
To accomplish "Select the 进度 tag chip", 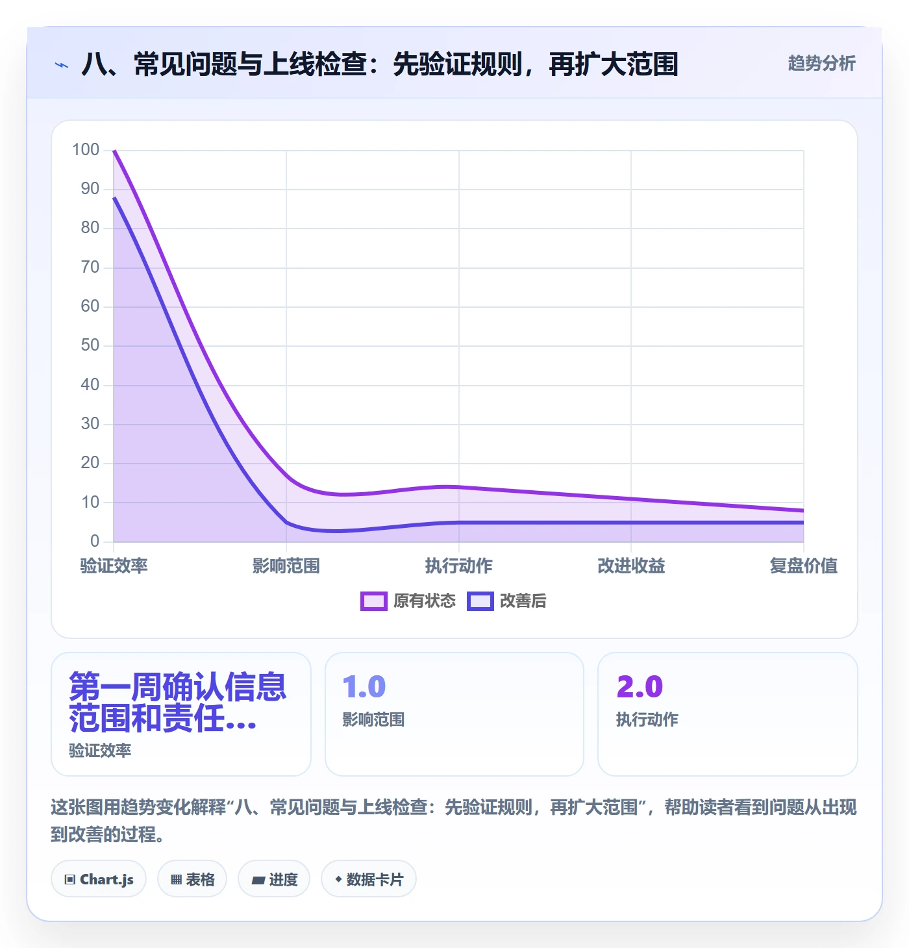I will [274, 879].
